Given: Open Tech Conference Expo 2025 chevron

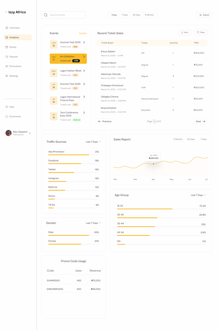Looking at the screenshot, I should click(x=84, y=112).
